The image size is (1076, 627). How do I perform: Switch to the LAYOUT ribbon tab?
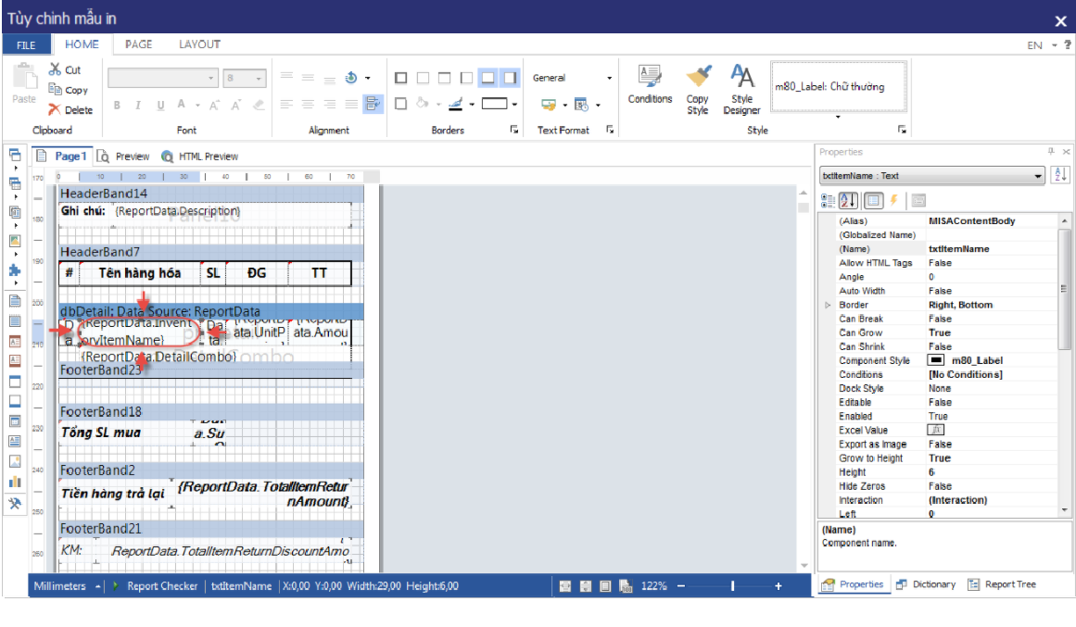pos(199,44)
